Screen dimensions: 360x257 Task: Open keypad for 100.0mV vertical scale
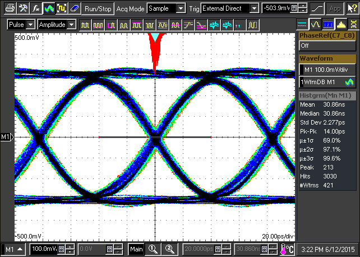click(62, 249)
